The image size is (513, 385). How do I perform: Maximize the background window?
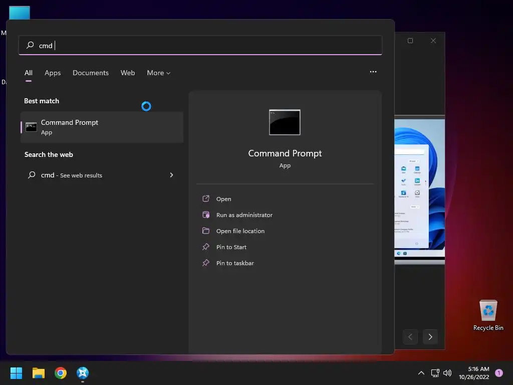(x=410, y=41)
